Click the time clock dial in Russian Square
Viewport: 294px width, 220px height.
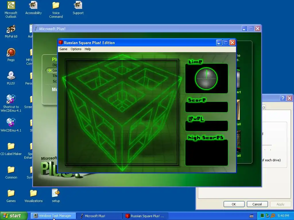click(206, 78)
